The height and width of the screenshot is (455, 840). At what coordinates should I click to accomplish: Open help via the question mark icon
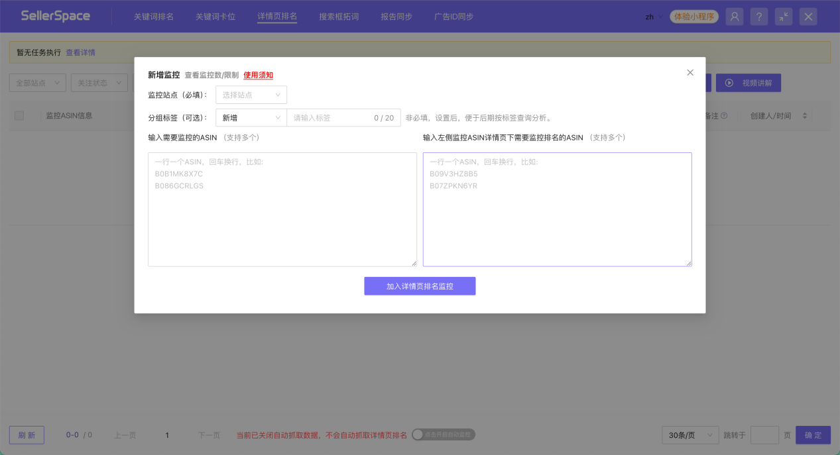click(758, 16)
